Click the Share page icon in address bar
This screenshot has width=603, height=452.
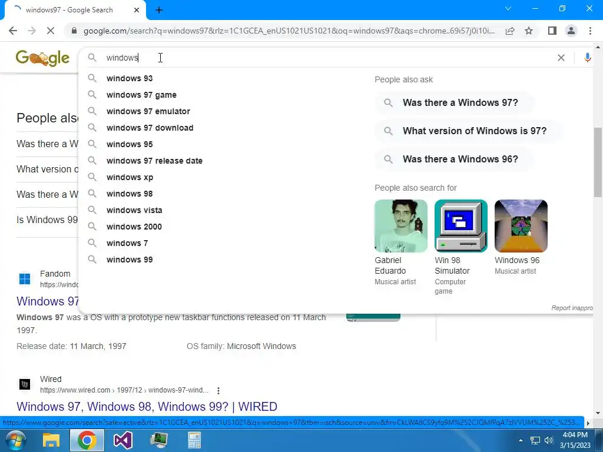tap(510, 31)
